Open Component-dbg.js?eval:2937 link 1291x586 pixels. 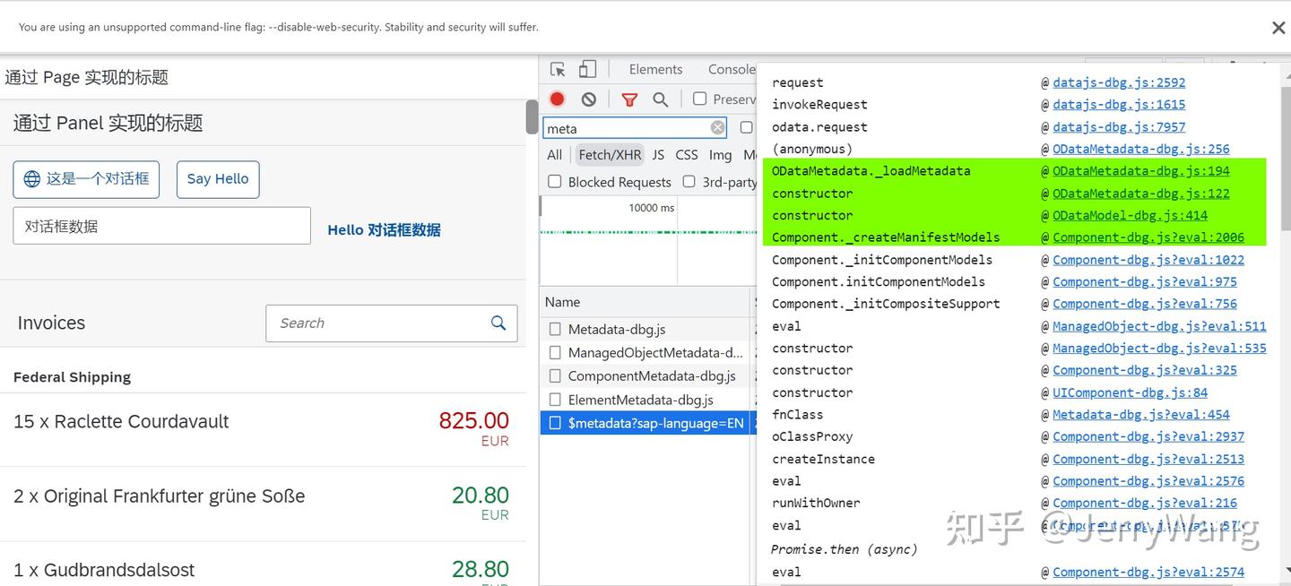coord(1148,436)
